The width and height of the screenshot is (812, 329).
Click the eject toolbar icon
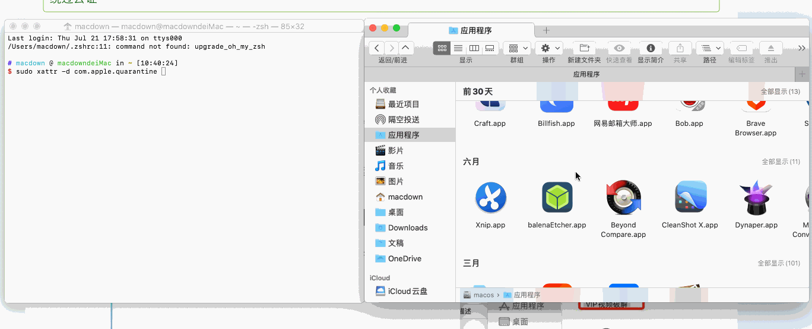tap(771, 48)
